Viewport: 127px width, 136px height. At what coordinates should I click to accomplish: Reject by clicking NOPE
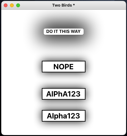click(64, 66)
